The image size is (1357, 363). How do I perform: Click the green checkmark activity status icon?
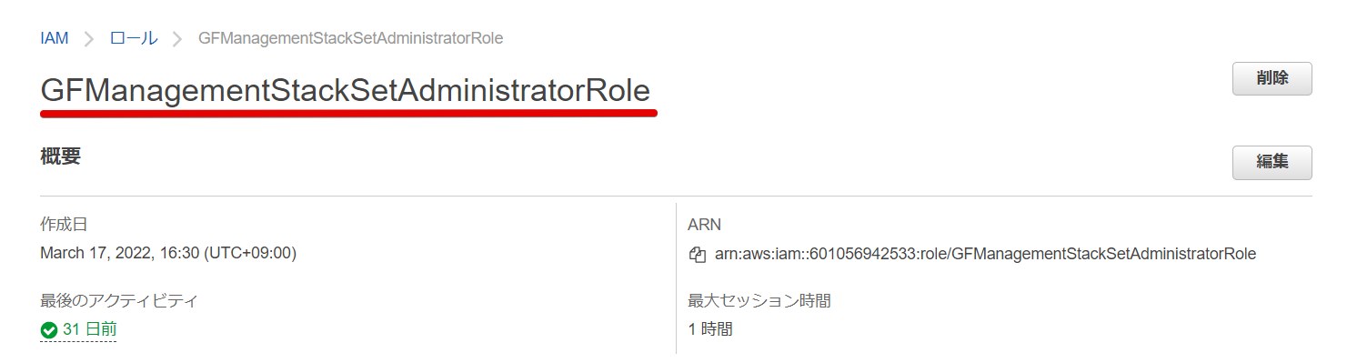tap(49, 329)
